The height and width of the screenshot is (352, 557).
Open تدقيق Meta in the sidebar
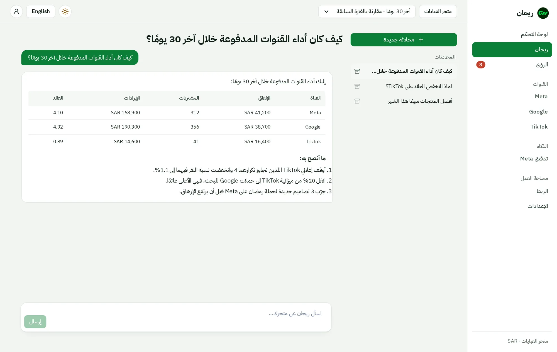coord(512,159)
